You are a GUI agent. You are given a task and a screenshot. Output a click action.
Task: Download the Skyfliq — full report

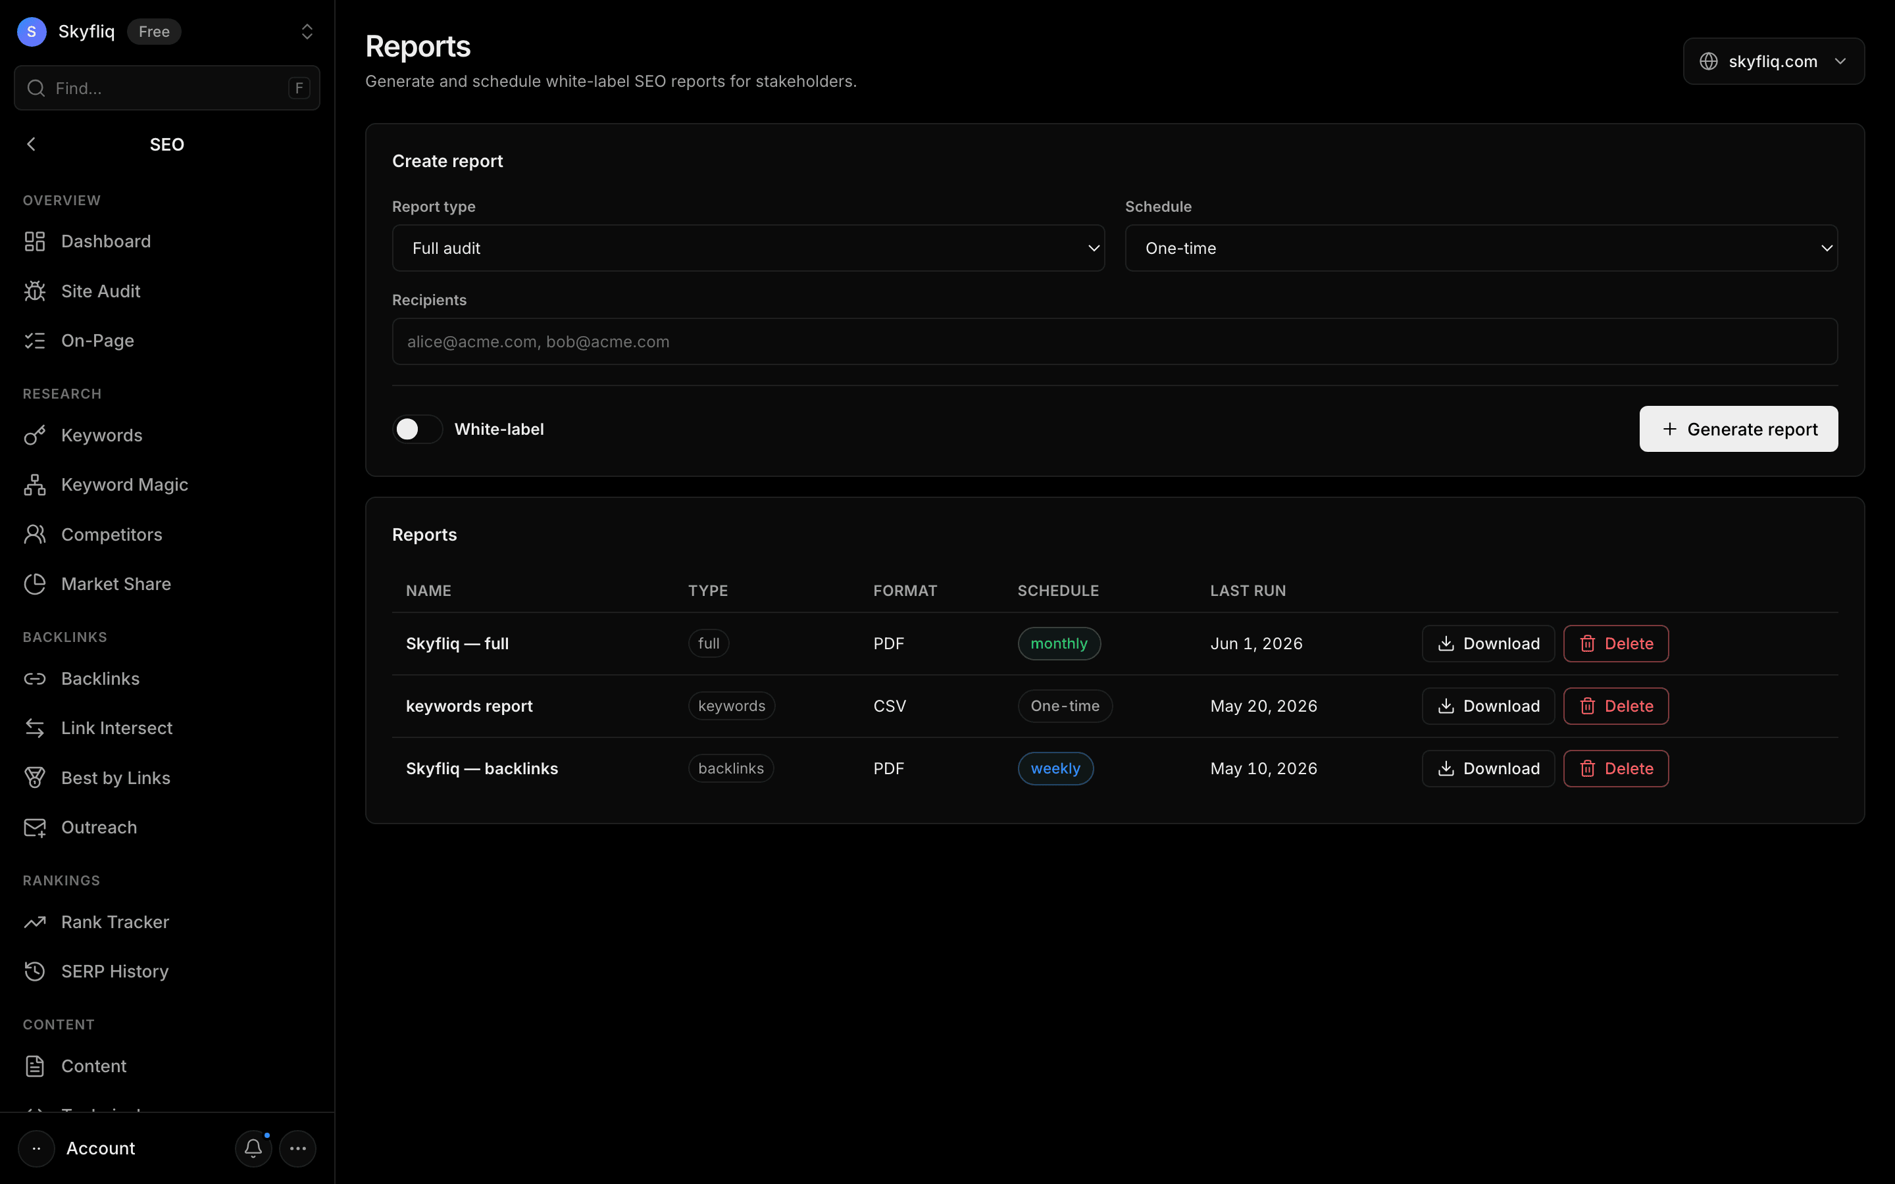[x=1488, y=644]
